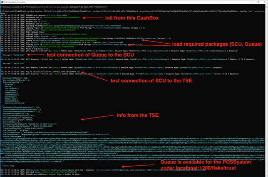This screenshot has height=177, width=268.
Task: Click the "TESTDEMO123" client ID entry
Action: 11,91
